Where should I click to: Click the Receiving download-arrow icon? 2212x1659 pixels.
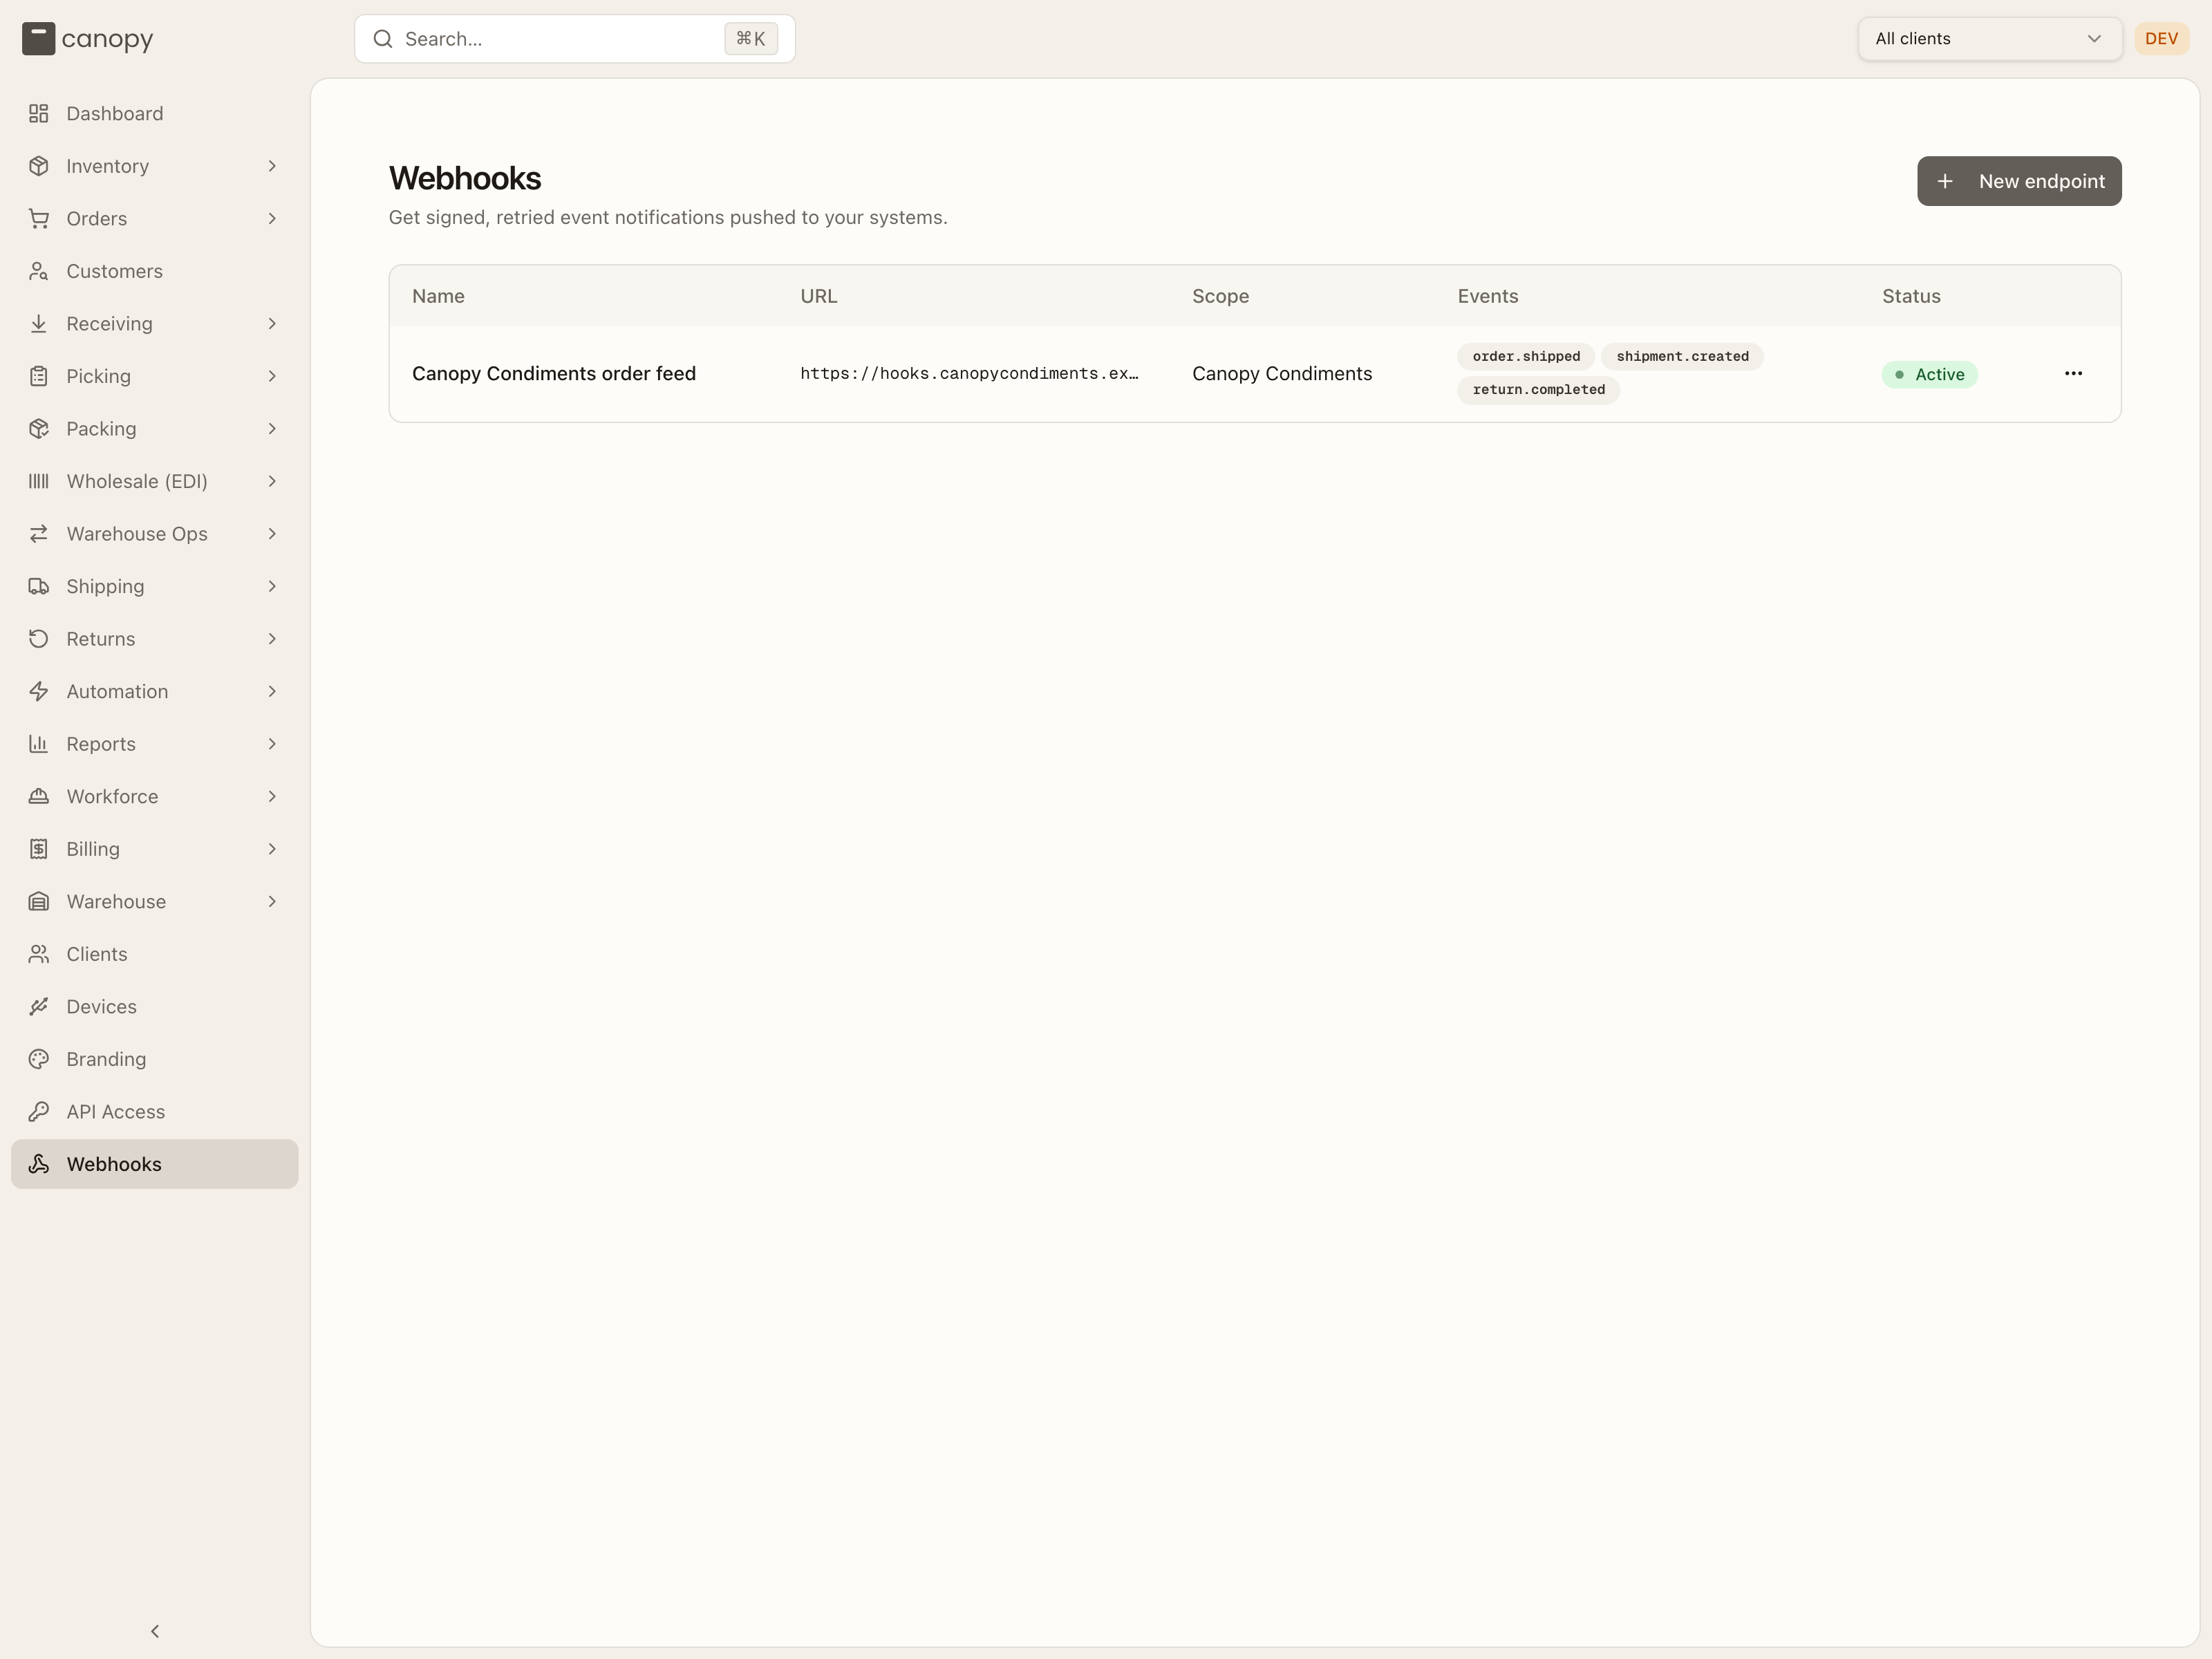[x=39, y=323]
